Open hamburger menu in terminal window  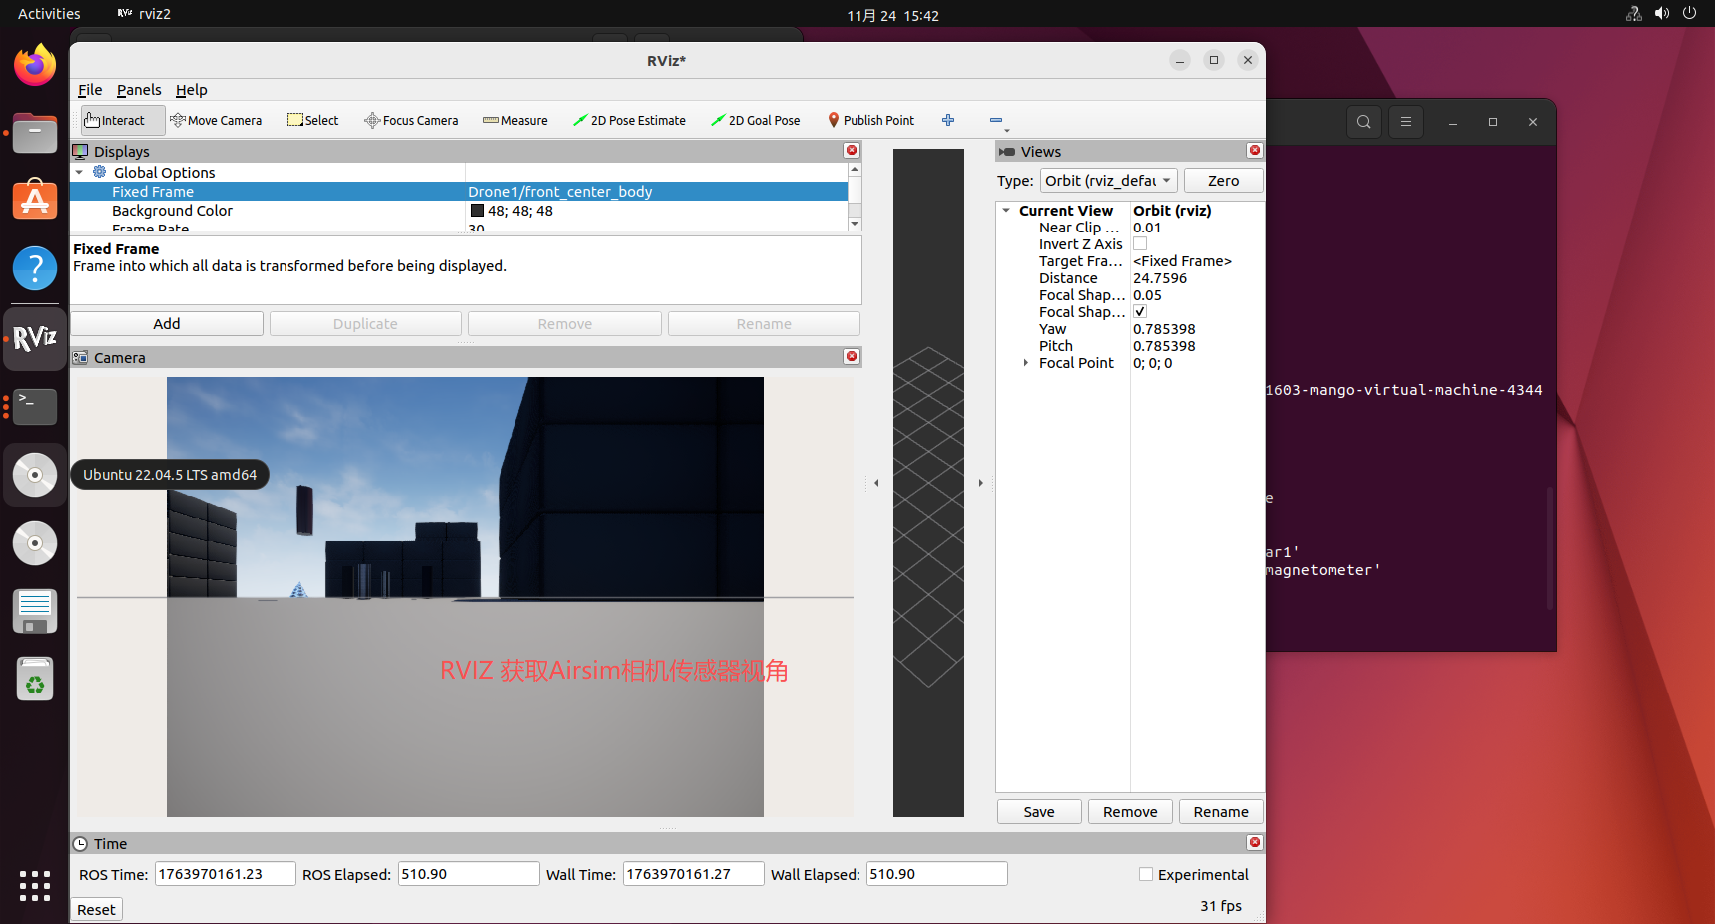tap(1406, 122)
